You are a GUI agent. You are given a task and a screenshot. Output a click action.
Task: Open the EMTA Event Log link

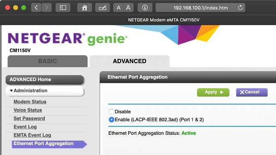32,135
